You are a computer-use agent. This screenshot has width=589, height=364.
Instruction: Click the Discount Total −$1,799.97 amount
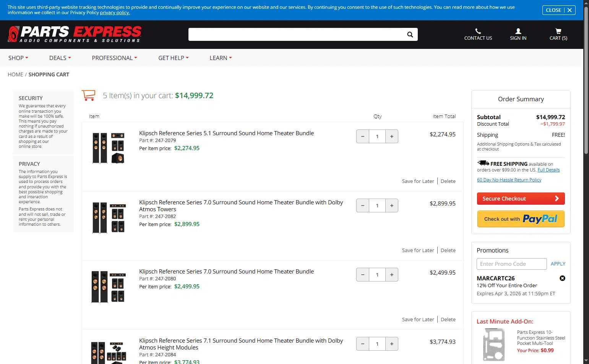(552, 124)
